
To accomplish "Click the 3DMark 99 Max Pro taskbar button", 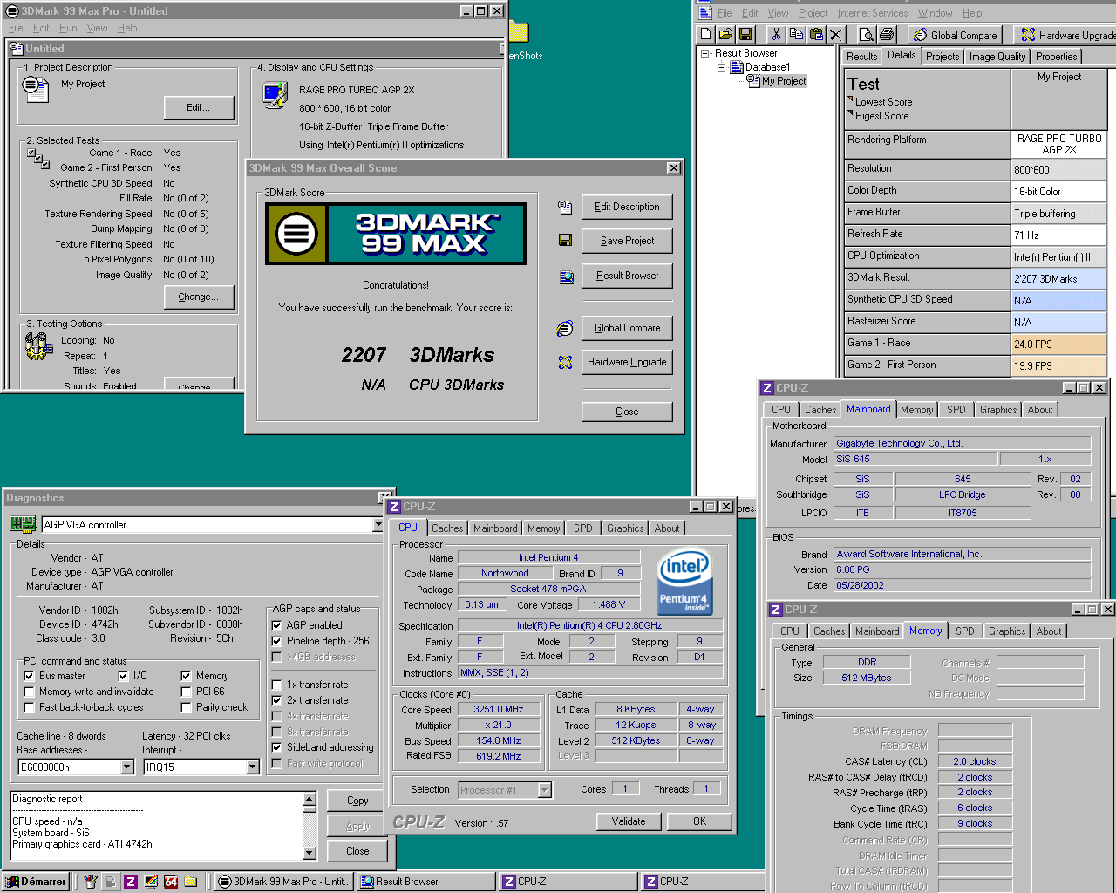I will pos(283,882).
